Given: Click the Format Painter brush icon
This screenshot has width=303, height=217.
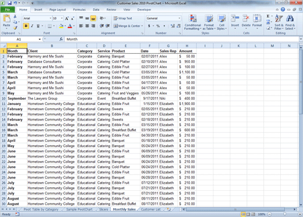Looking at the screenshot, I should (x=15, y=28).
